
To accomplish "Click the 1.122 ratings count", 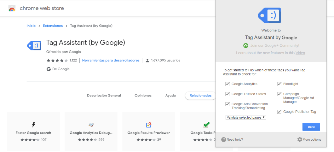I will tap(73, 61).
